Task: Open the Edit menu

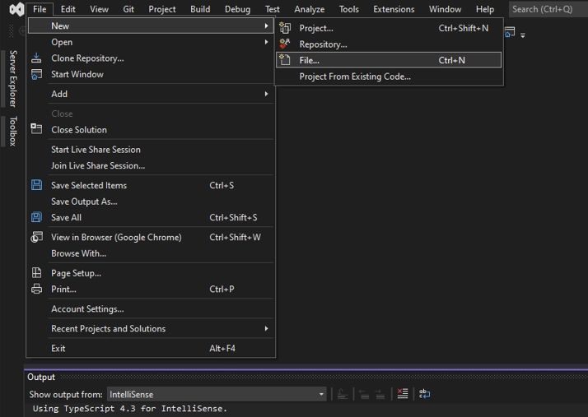Action: [68, 9]
